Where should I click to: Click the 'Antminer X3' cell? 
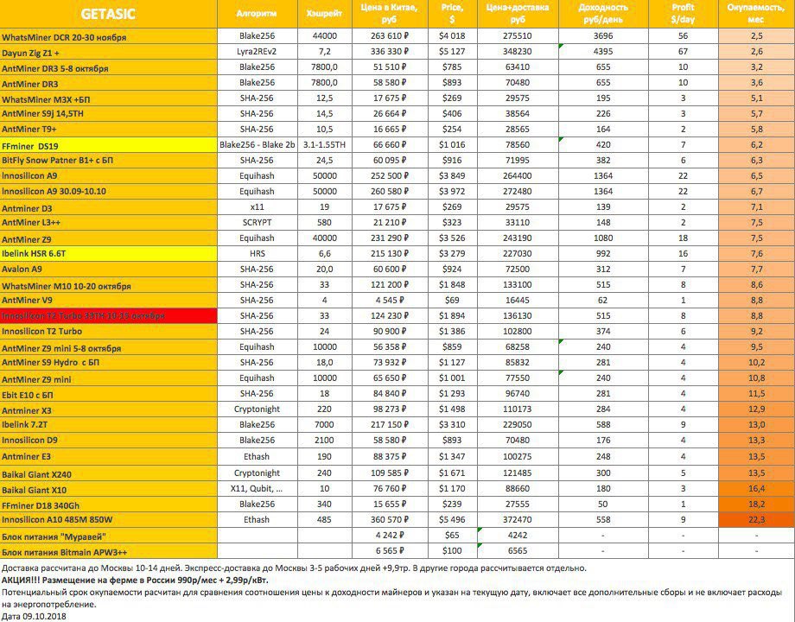coord(109,410)
